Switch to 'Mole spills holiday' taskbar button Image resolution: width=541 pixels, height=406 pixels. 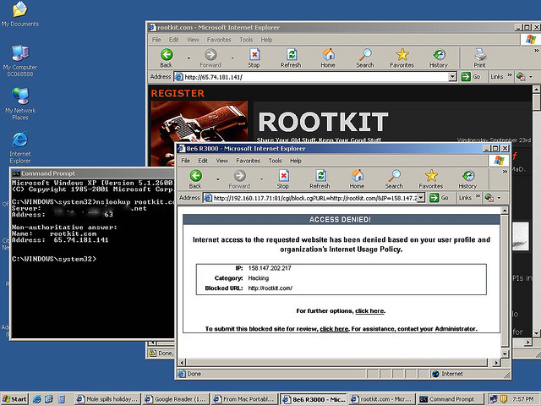pyautogui.click(x=107, y=399)
